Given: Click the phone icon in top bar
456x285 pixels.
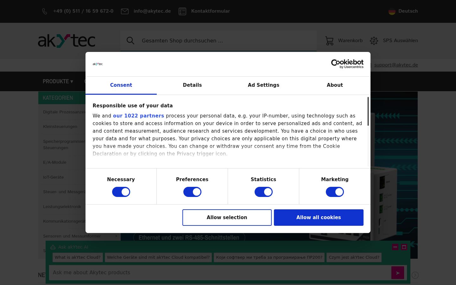Looking at the screenshot, I should tap(45, 11).
